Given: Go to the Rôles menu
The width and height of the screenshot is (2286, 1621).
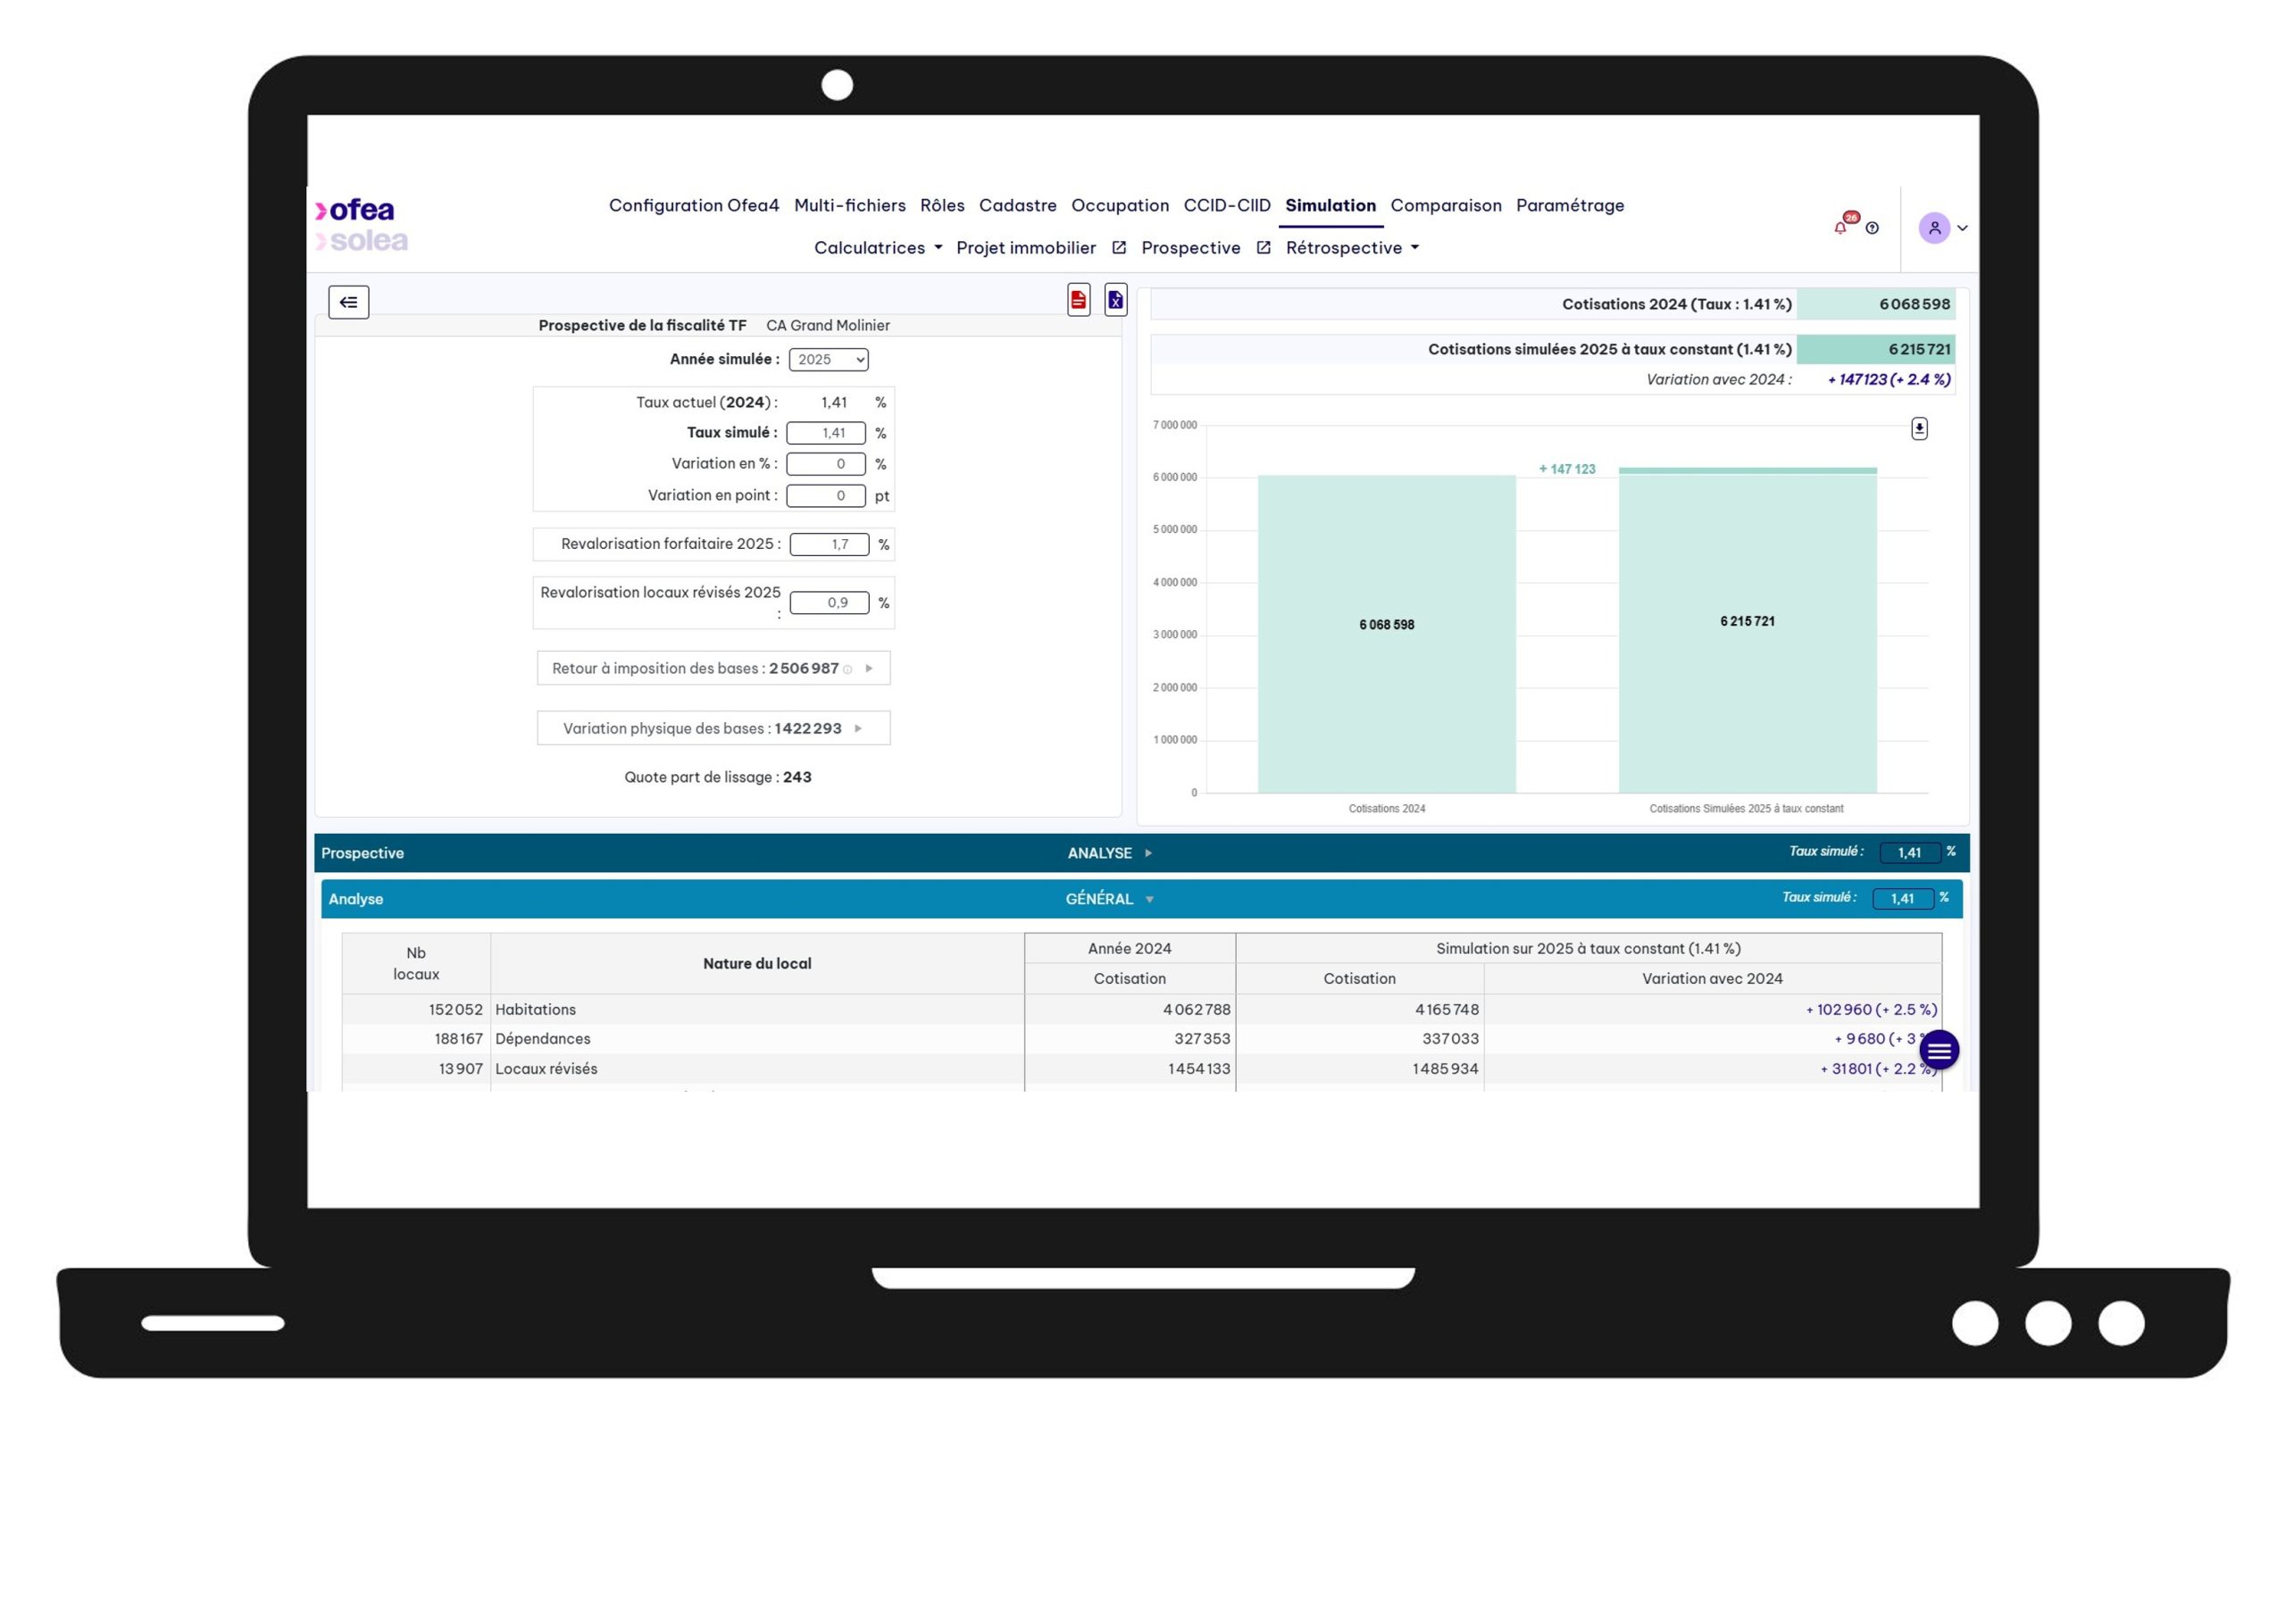Looking at the screenshot, I should [x=941, y=205].
